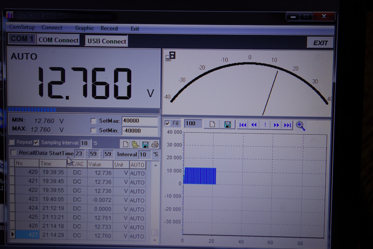The width and height of the screenshot is (373, 249).
Task: Open saved record folder icon
Action: (135, 144)
